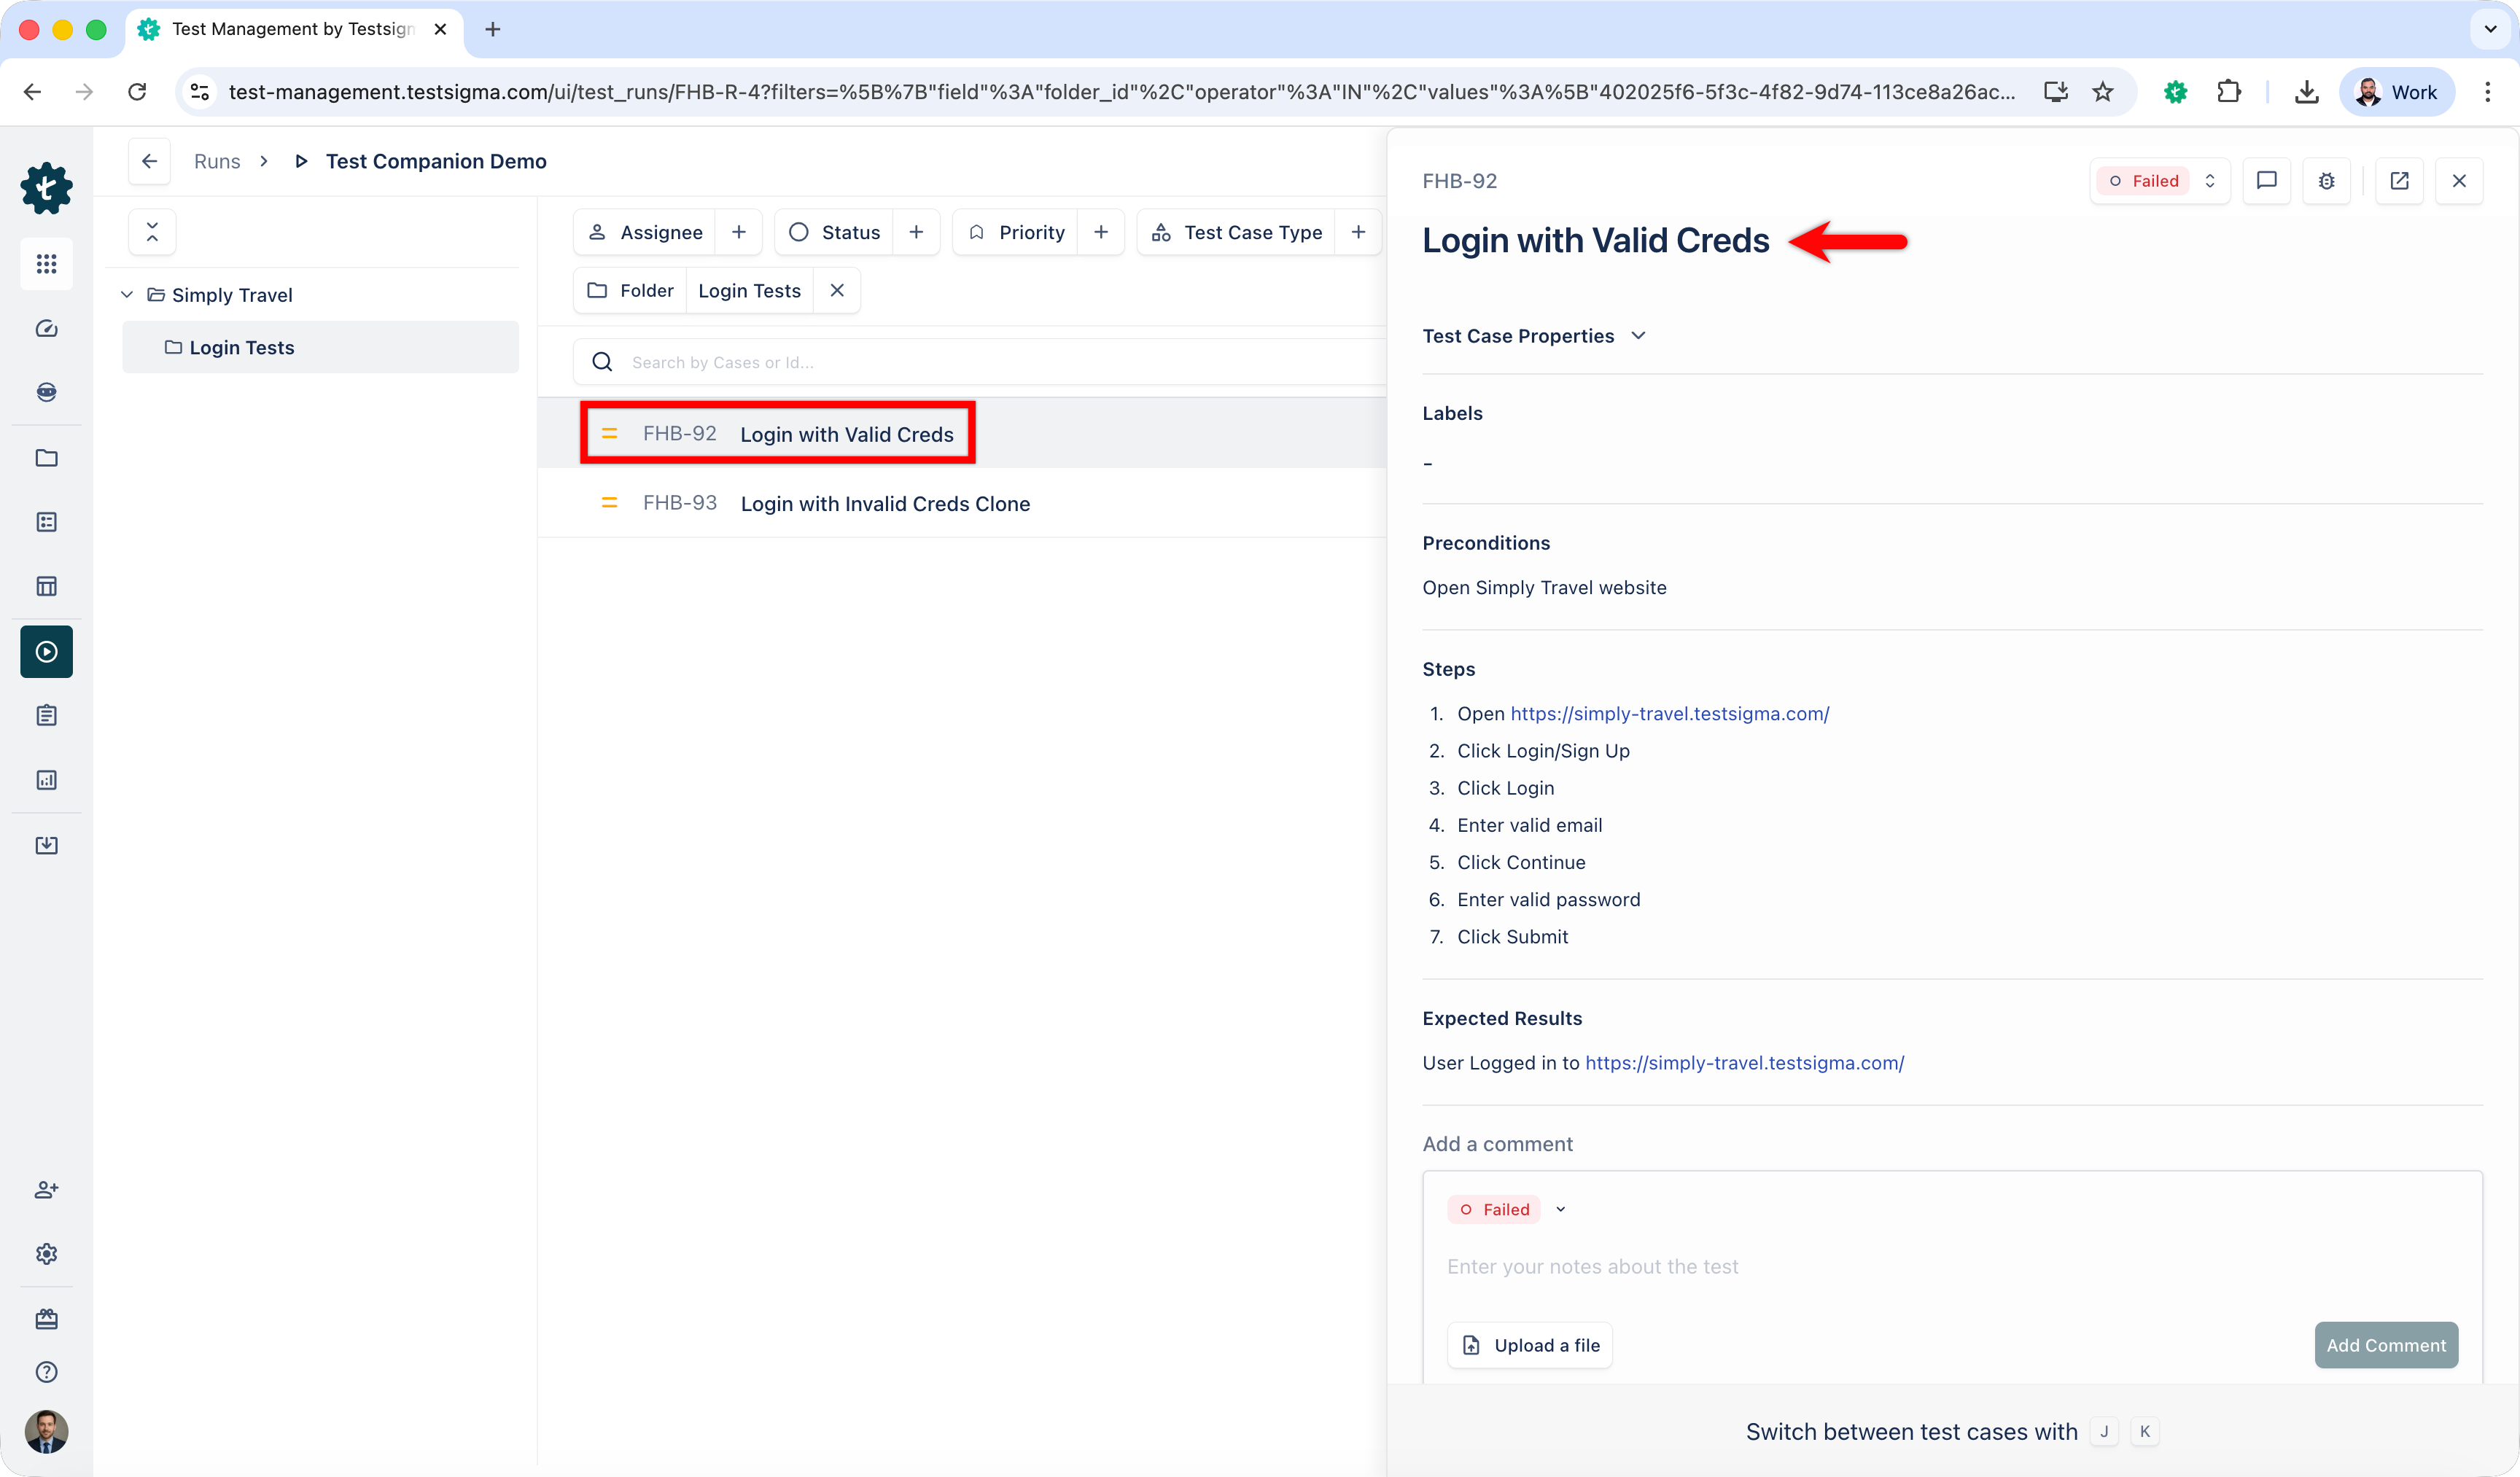Click the settings gear in sidebar
Viewport: 2520px width, 1477px height.
[x=46, y=1254]
